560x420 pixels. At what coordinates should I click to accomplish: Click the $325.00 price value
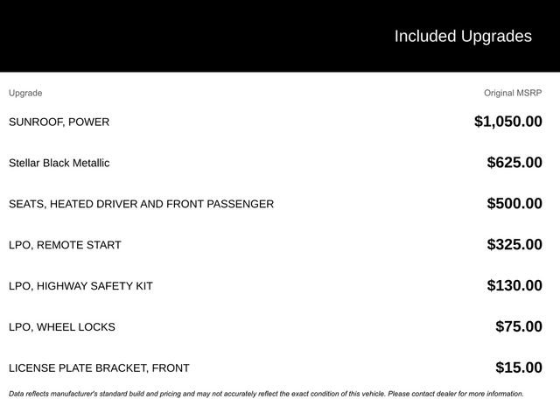click(514, 245)
